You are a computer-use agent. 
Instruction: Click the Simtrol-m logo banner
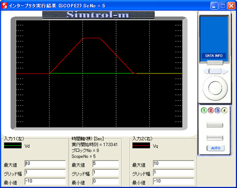click(98, 15)
